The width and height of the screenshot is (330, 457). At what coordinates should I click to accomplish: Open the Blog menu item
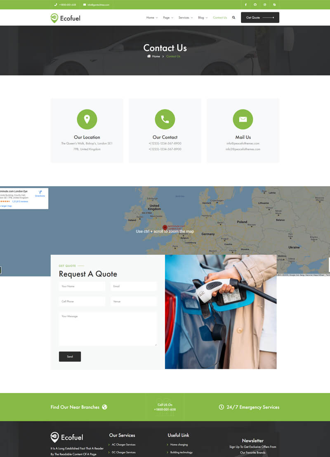click(x=203, y=18)
